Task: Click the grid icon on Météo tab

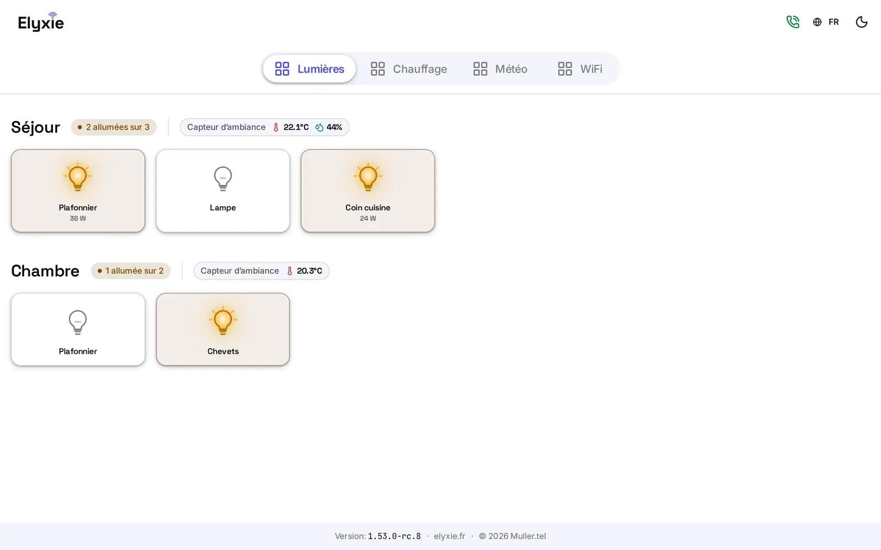Action: [x=480, y=69]
